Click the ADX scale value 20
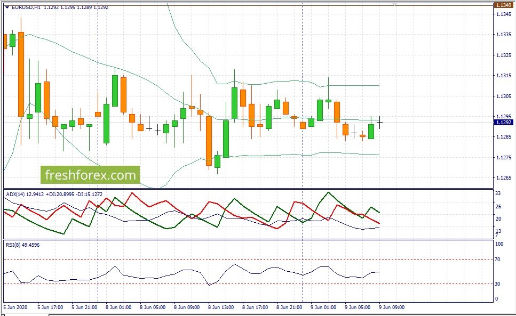The height and width of the screenshot is (316, 516). point(498,219)
